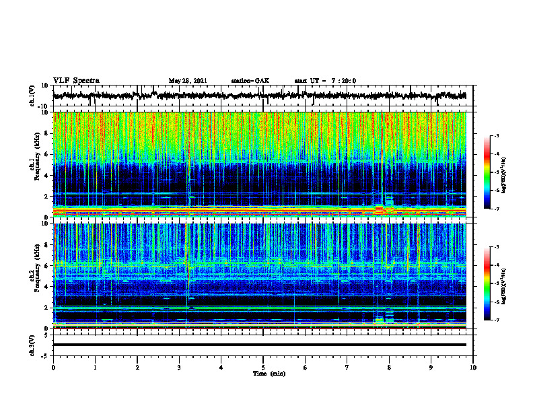Click the 6 kHz tick on ch.1 frequency axis
Image resolution: width=533 pixels, height=412 pixels.
pyautogui.click(x=46, y=154)
